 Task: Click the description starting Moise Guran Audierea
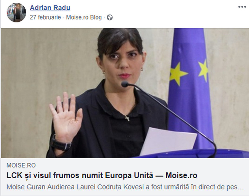tap(125, 187)
